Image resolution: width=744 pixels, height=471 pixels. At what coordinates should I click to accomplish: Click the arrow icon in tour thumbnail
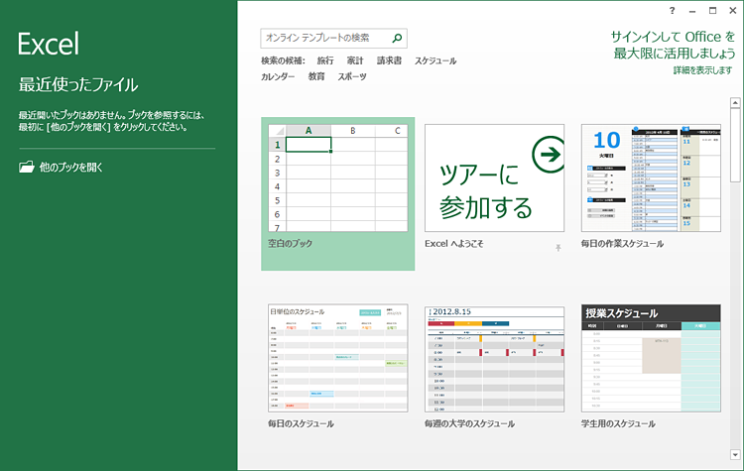[x=549, y=154]
